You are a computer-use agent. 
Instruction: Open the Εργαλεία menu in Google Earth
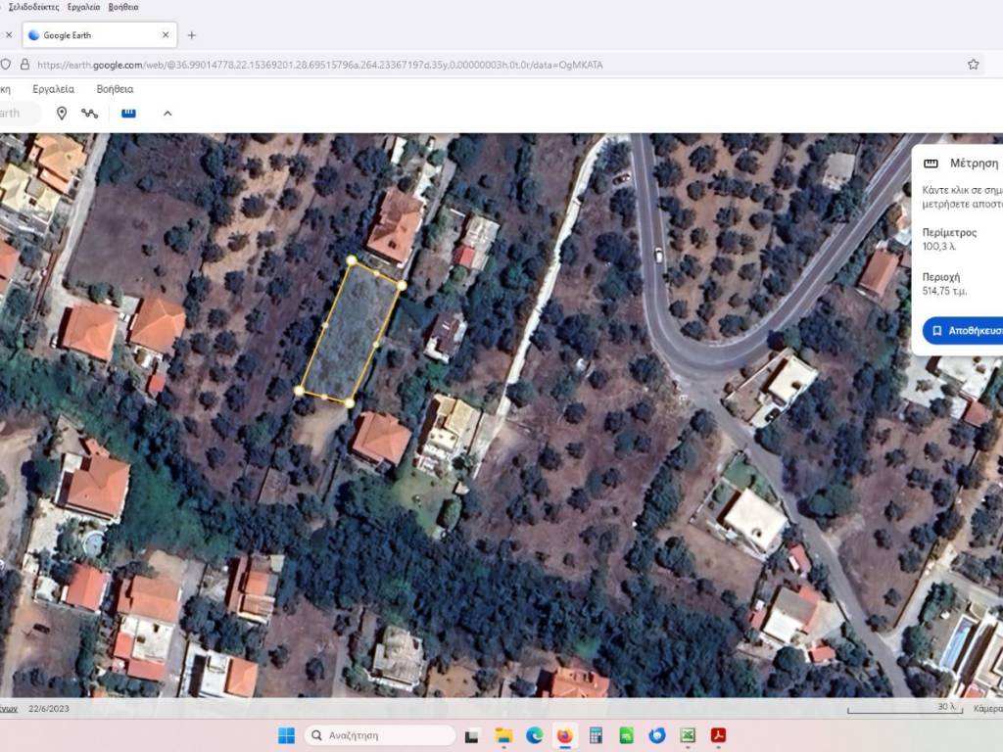(53, 89)
